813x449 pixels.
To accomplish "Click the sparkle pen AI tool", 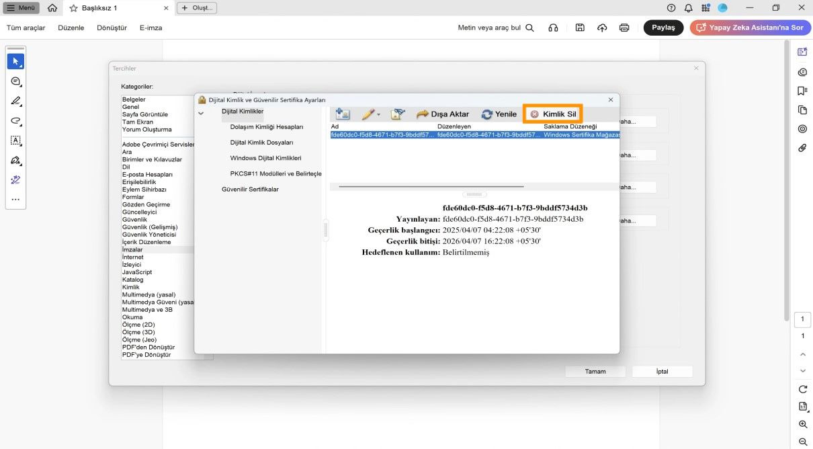I will 15,180.
